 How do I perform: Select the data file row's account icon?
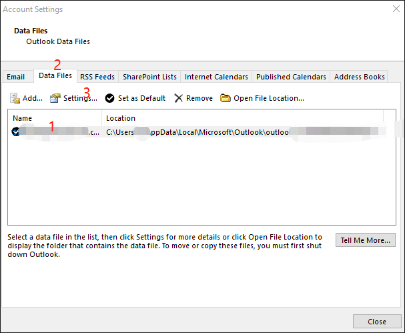pos(15,131)
